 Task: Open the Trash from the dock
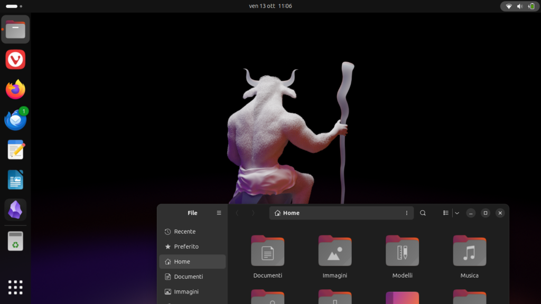point(15,241)
